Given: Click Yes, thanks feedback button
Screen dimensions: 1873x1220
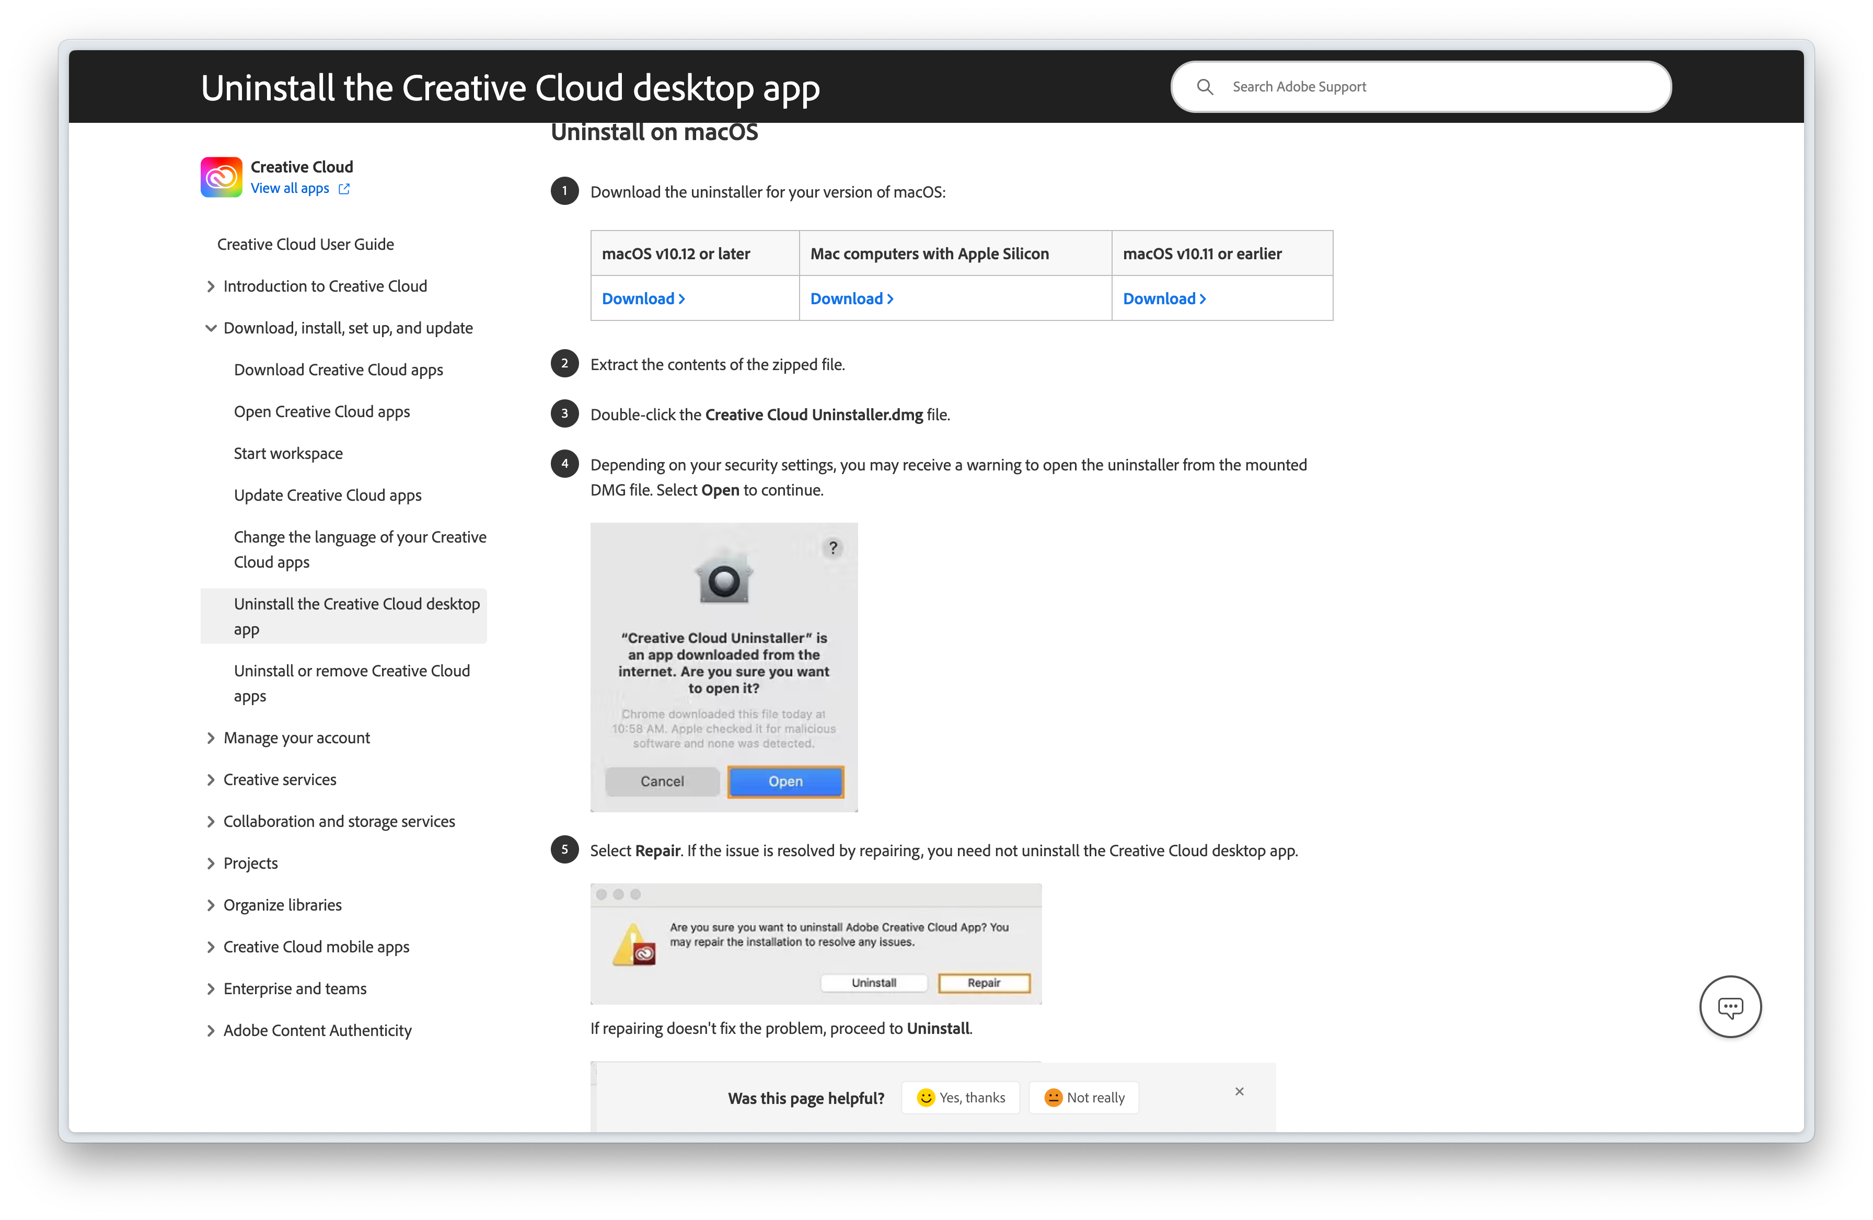Looking at the screenshot, I should [961, 1097].
